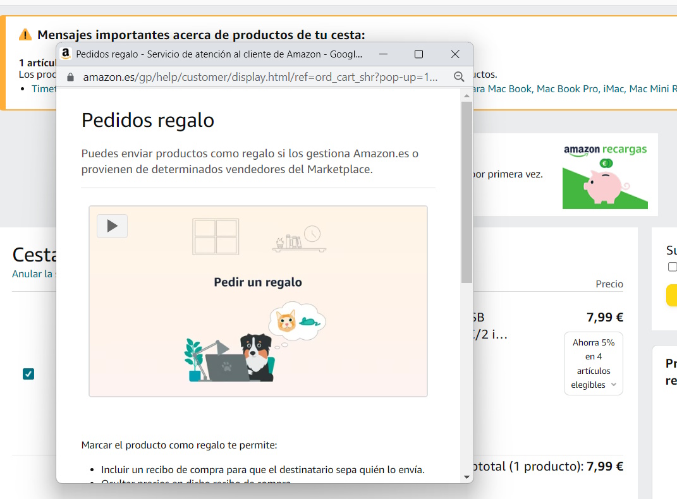Image resolution: width=677 pixels, height=499 pixels.
Task: Click the lock icon in popup address bar
Action: click(x=70, y=77)
